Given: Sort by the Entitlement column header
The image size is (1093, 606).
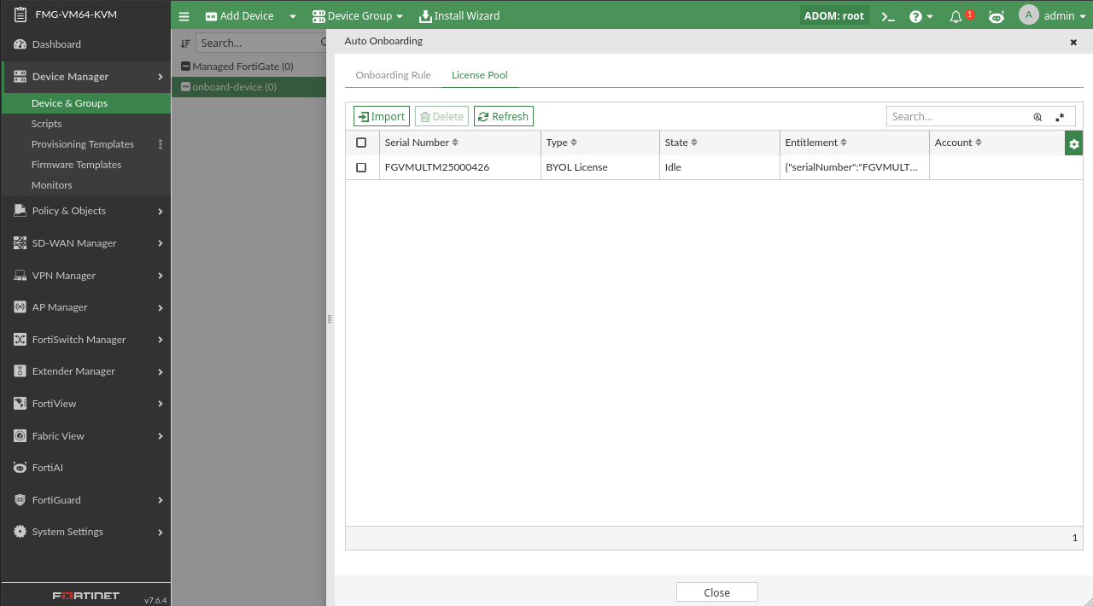Looking at the screenshot, I should 815,143.
